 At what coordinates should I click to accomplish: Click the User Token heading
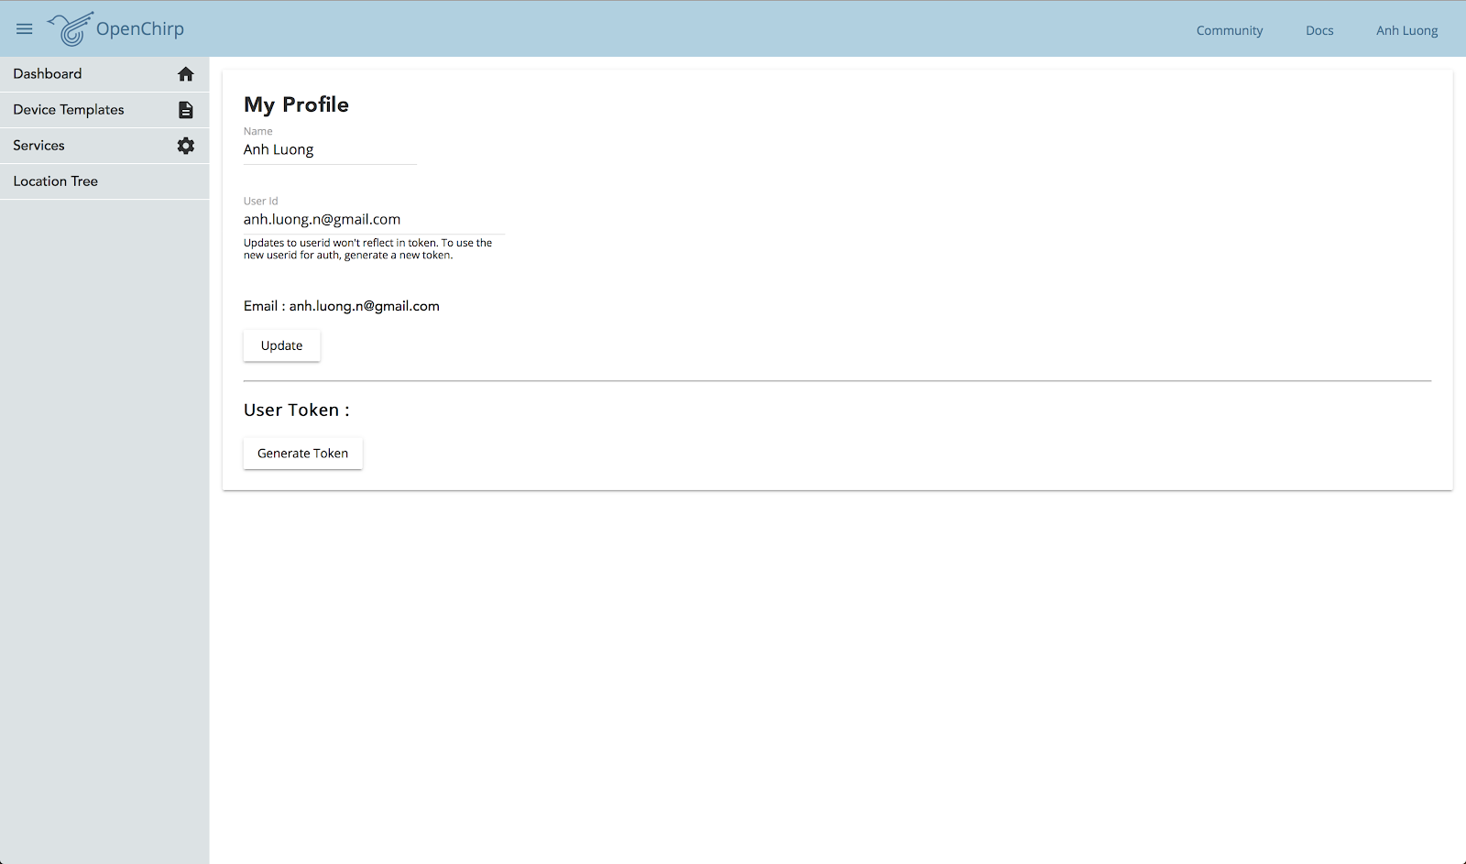(x=296, y=410)
